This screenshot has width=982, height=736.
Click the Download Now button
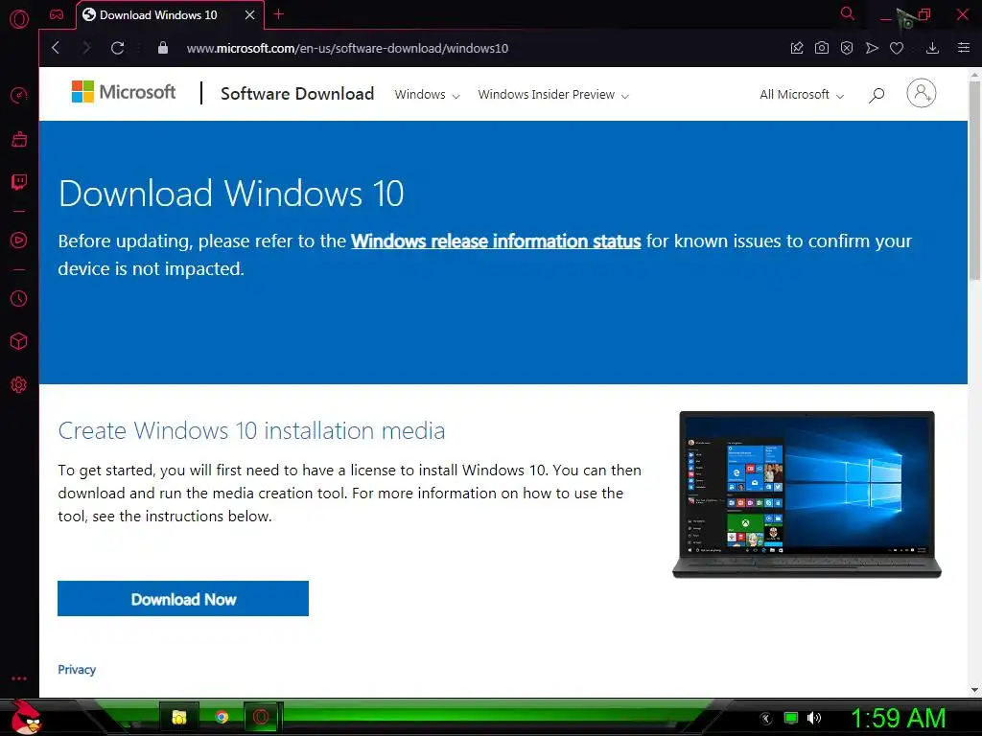click(183, 598)
